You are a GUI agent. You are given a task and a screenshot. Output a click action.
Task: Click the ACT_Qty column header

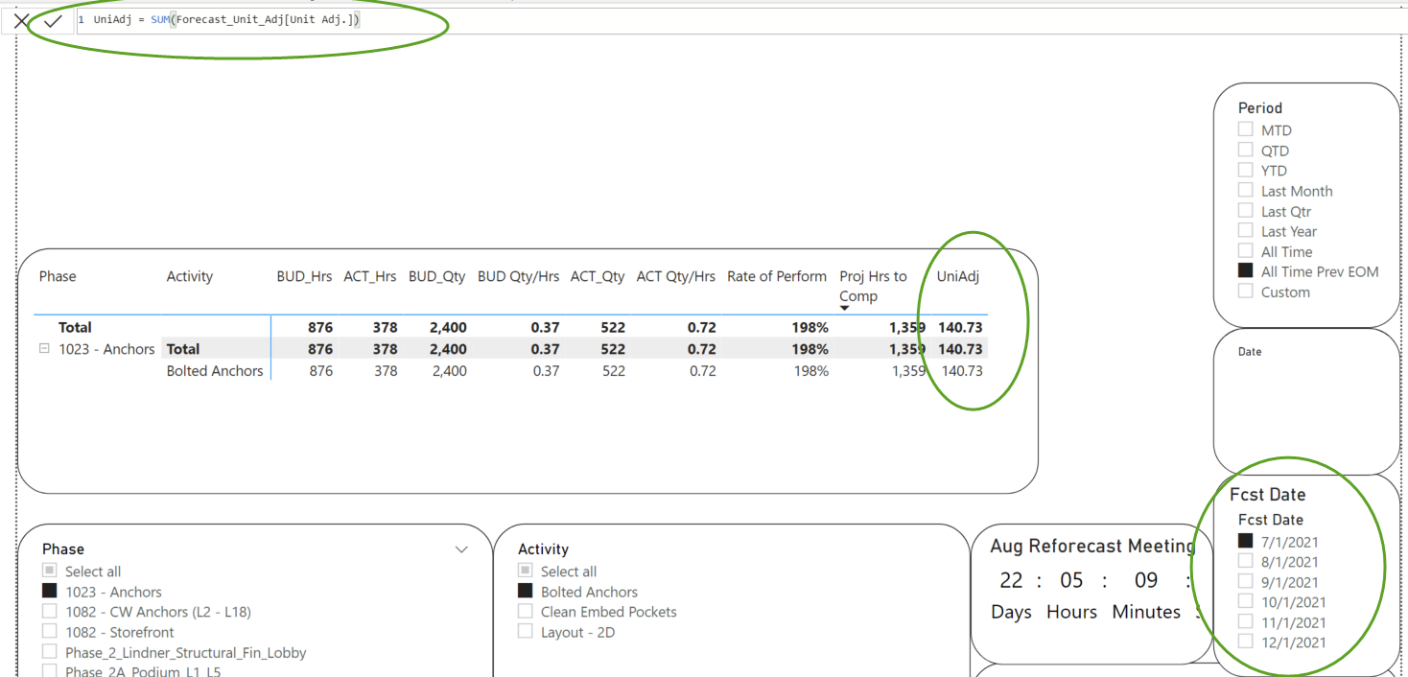[x=598, y=276]
